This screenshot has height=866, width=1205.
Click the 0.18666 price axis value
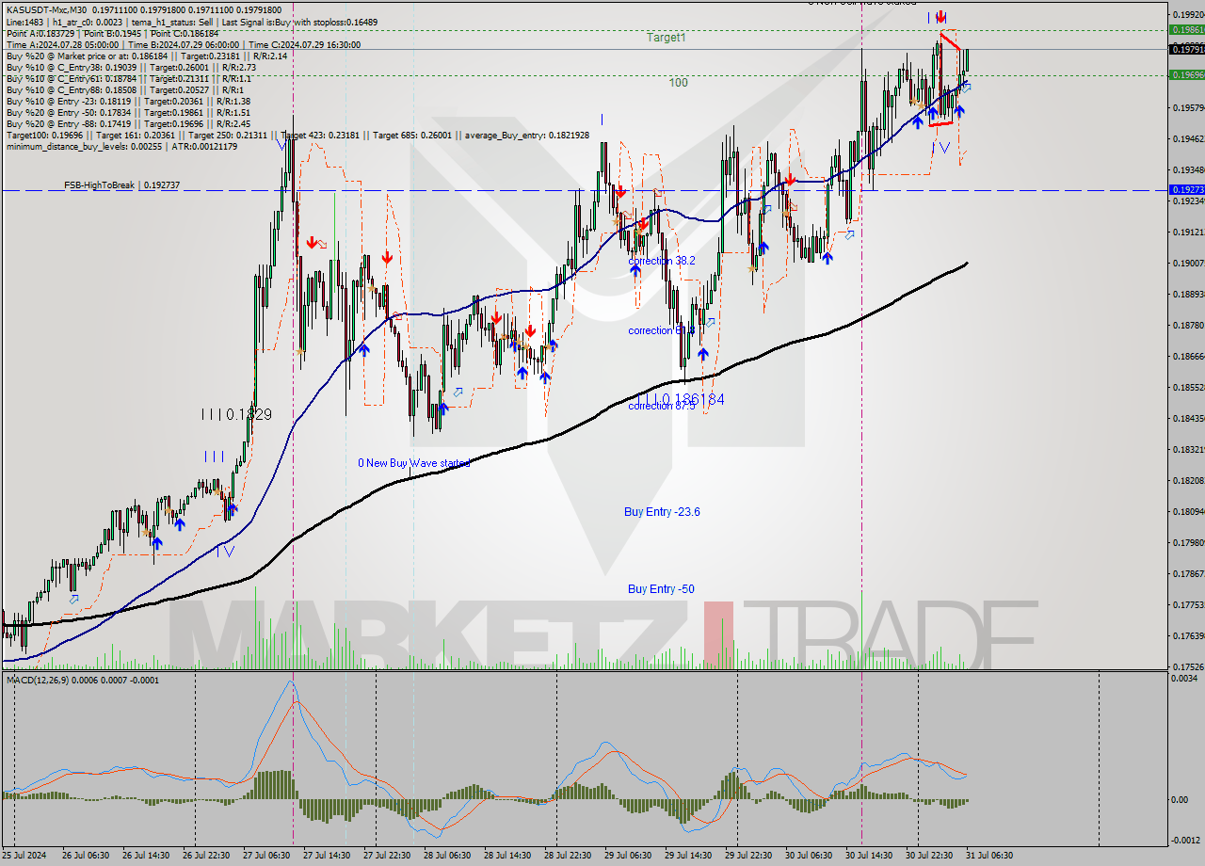(x=1188, y=356)
